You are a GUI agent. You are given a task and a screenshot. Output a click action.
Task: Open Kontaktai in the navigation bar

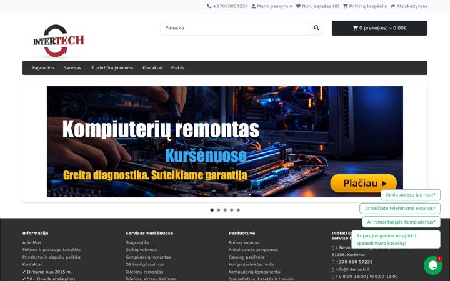[152, 68]
